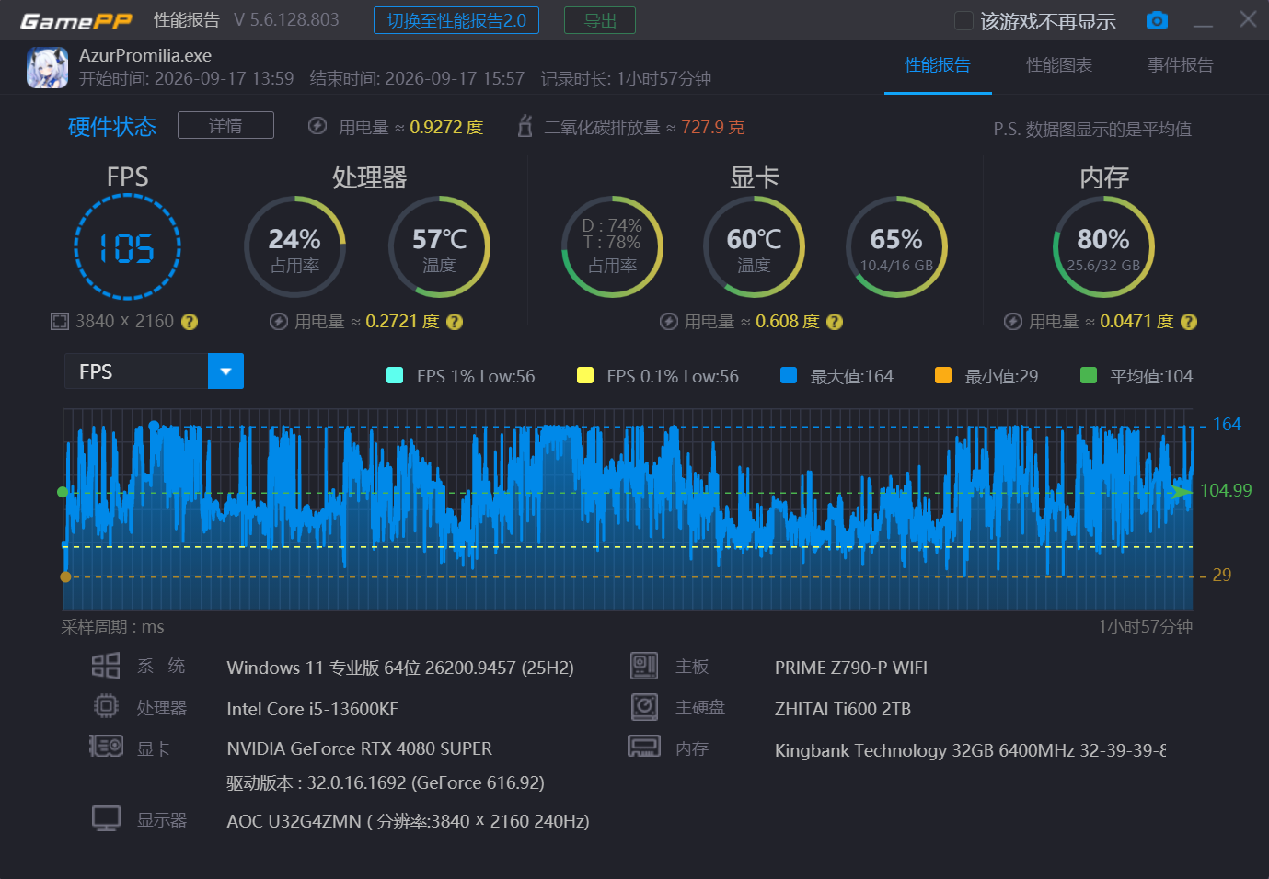
Task: Enable 该游戏不再显示 checkbox
Action: [963, 20]
